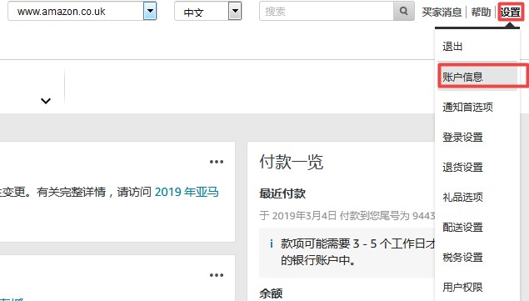Click the 款项可能需要 3 - 5 个工作日 notice
Screen dimensions: 529x301
[357, 243]
